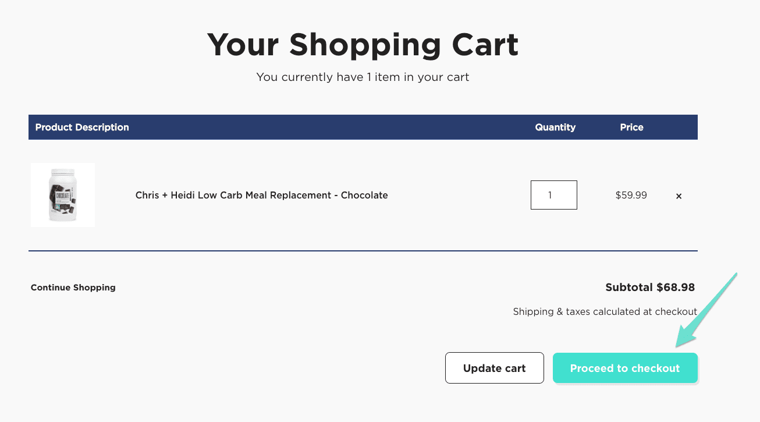Open the Chris + Heidi Low Carb Meal Replacement product page
Screen dimensions: 760x422
(261, 195)
